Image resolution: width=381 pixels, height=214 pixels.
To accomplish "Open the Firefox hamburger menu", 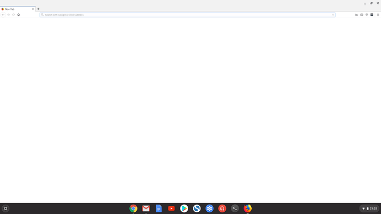I will pyautogui.click(x=378, y=15).
